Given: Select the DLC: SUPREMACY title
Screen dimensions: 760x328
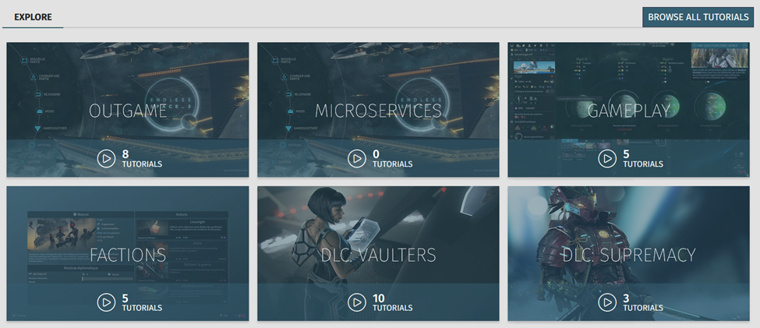Looking at the screenshot, I should pyautogui.click(x=628, y=255).
